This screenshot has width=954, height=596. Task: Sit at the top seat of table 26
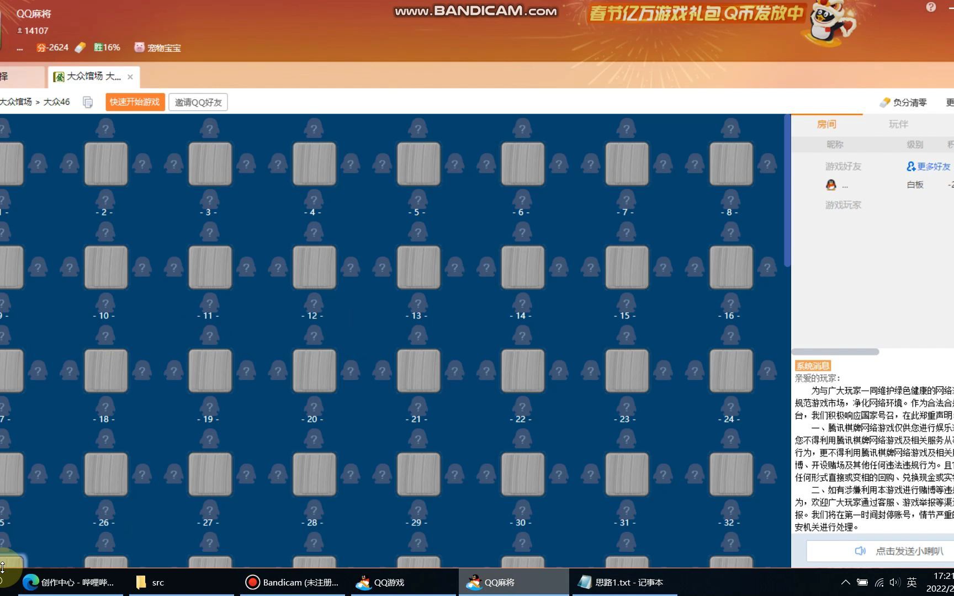(105, 440)
